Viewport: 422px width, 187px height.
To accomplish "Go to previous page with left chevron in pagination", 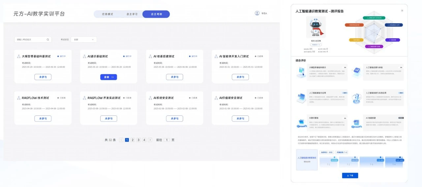I will [x=121, y=140].
